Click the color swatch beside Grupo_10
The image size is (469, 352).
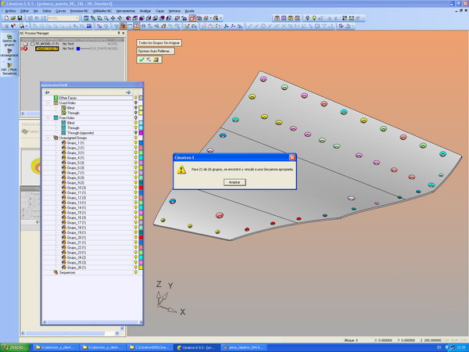141,188
